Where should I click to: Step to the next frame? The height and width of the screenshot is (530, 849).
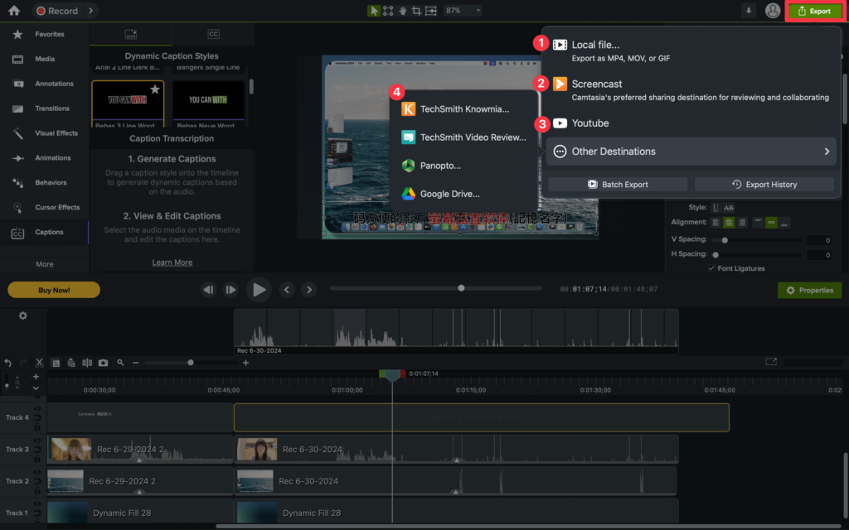(x=230, y=290)
